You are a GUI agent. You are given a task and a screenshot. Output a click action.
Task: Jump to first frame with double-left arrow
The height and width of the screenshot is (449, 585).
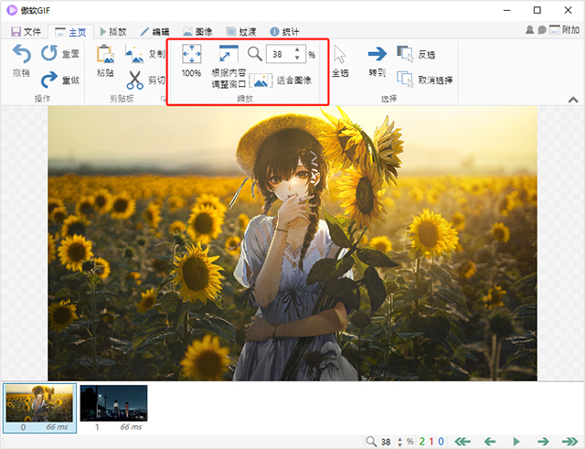(x=463, y=442)
